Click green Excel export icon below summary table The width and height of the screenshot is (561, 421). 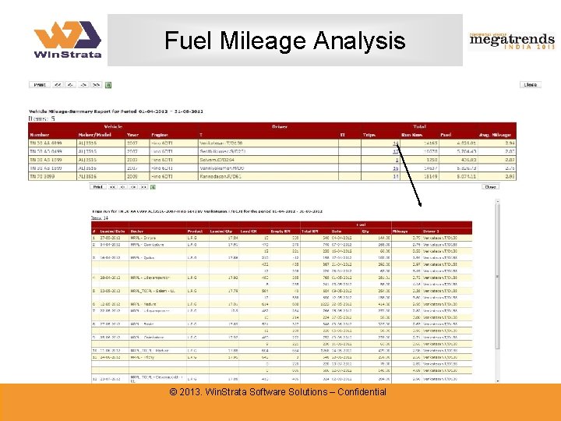pos(153,187)
